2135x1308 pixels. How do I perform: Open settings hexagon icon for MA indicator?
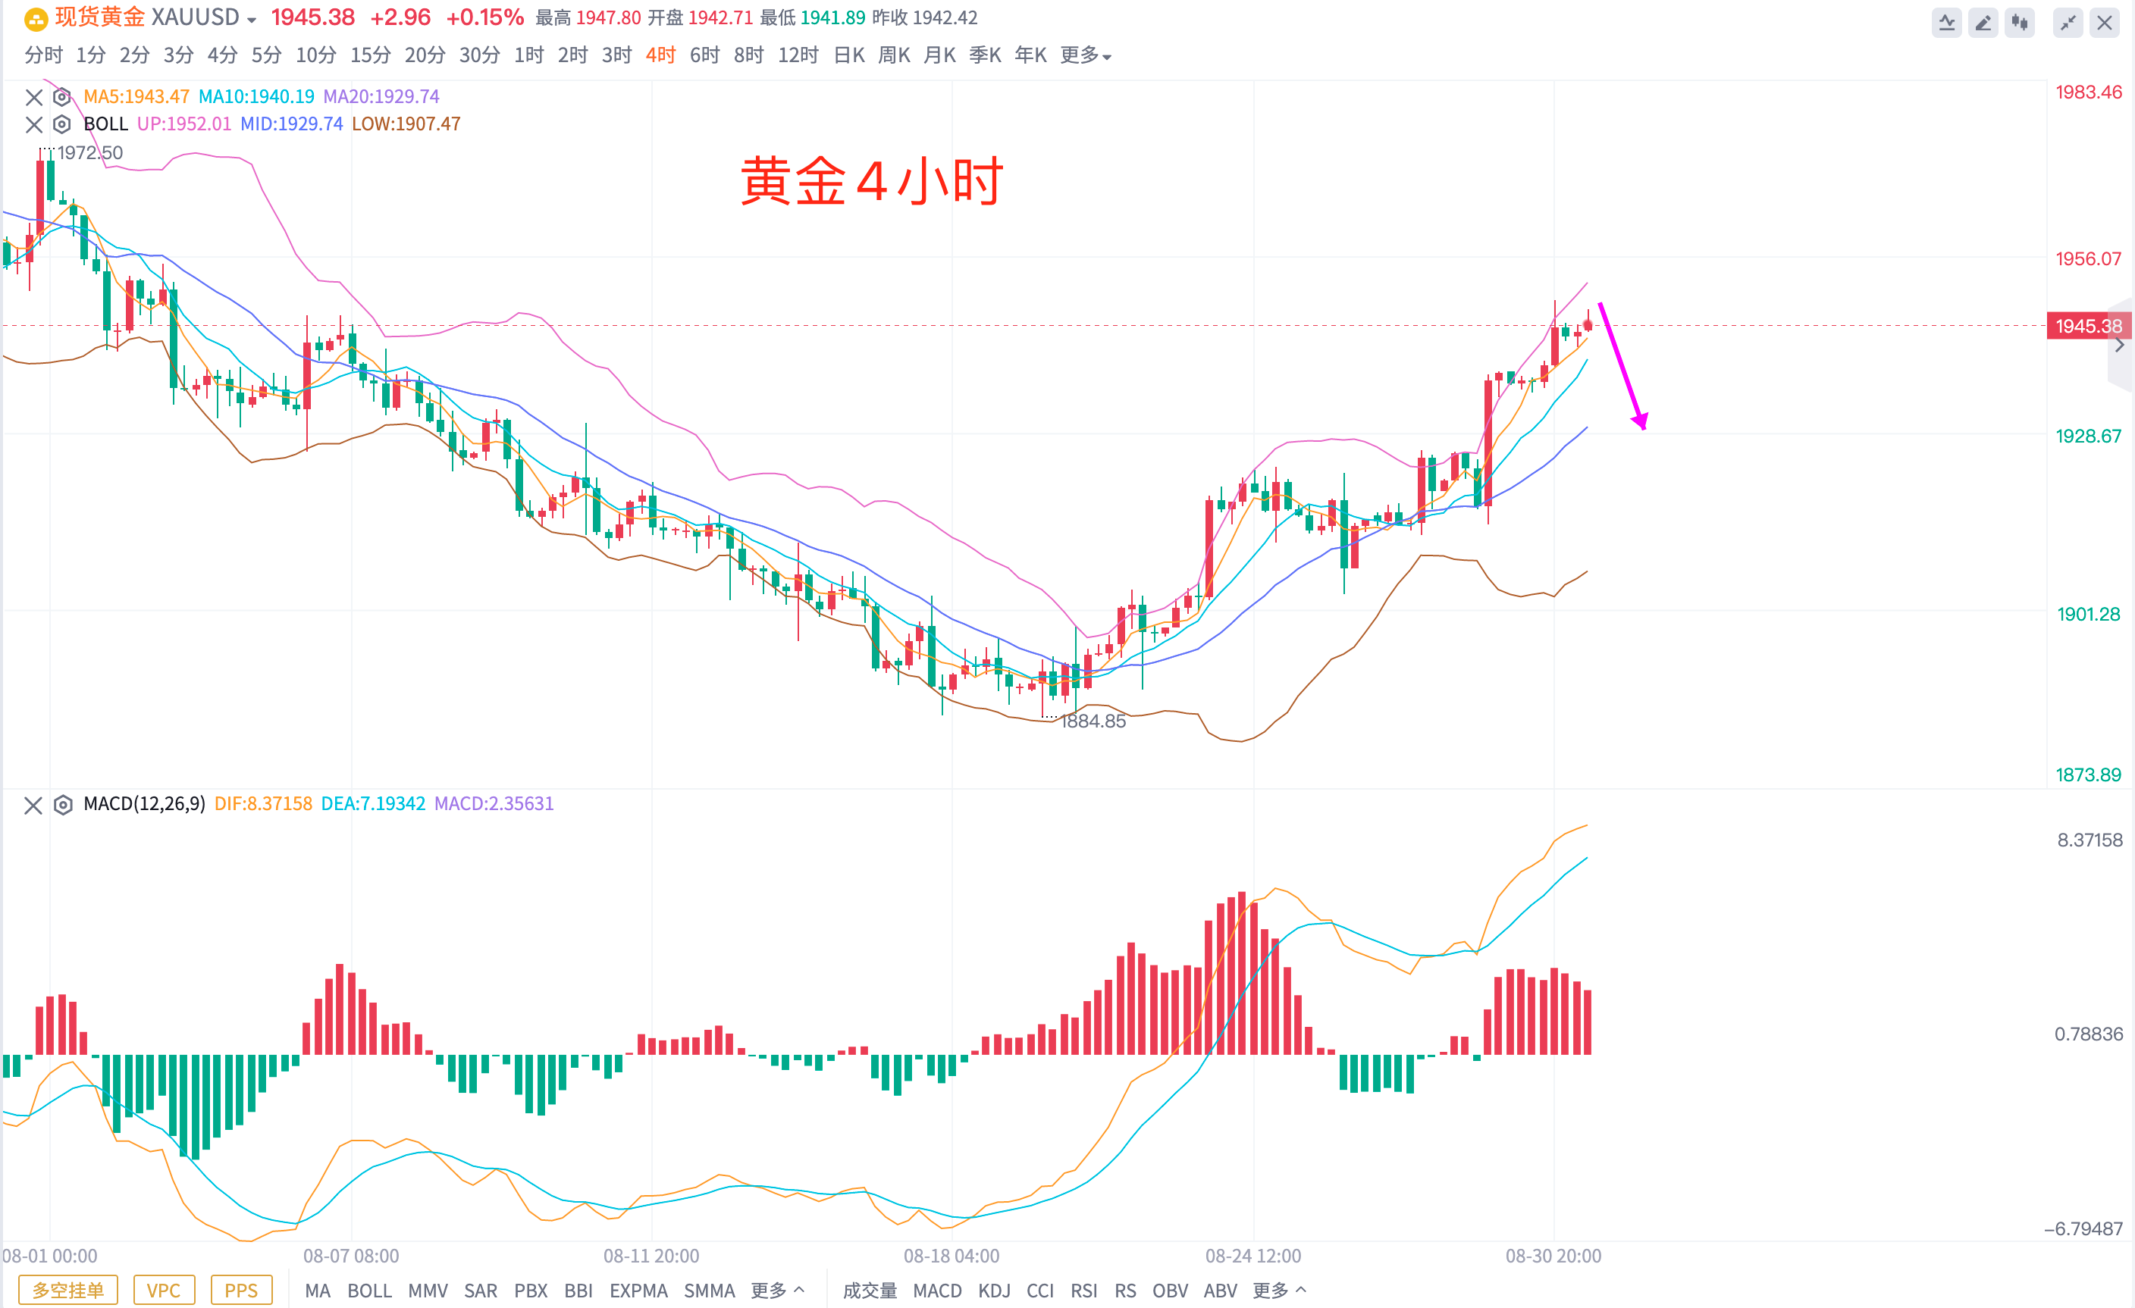(61, 96)
